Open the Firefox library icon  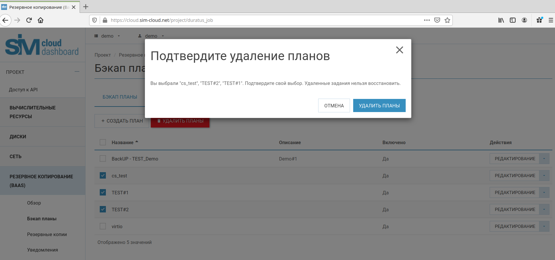pos(501,20)
